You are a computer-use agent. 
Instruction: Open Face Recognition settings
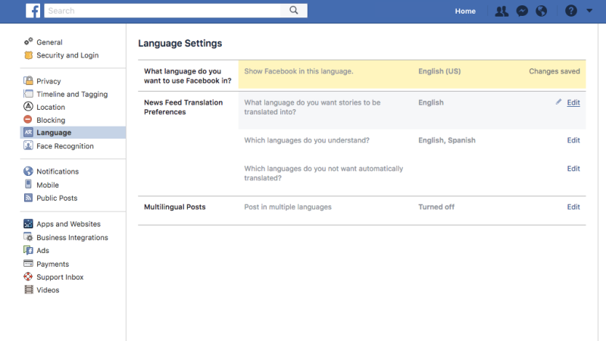pyautogui.click(x=64, y=146)
